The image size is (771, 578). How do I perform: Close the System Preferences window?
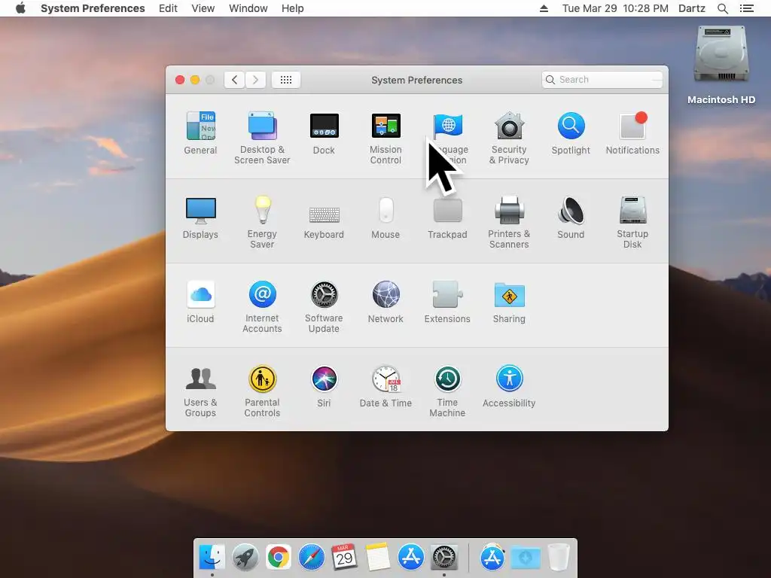click(180, 80)
